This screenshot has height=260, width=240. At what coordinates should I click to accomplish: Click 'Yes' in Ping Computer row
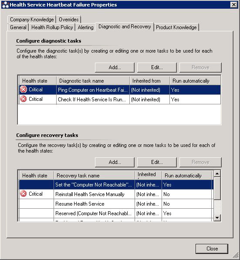tap(175, 90)
